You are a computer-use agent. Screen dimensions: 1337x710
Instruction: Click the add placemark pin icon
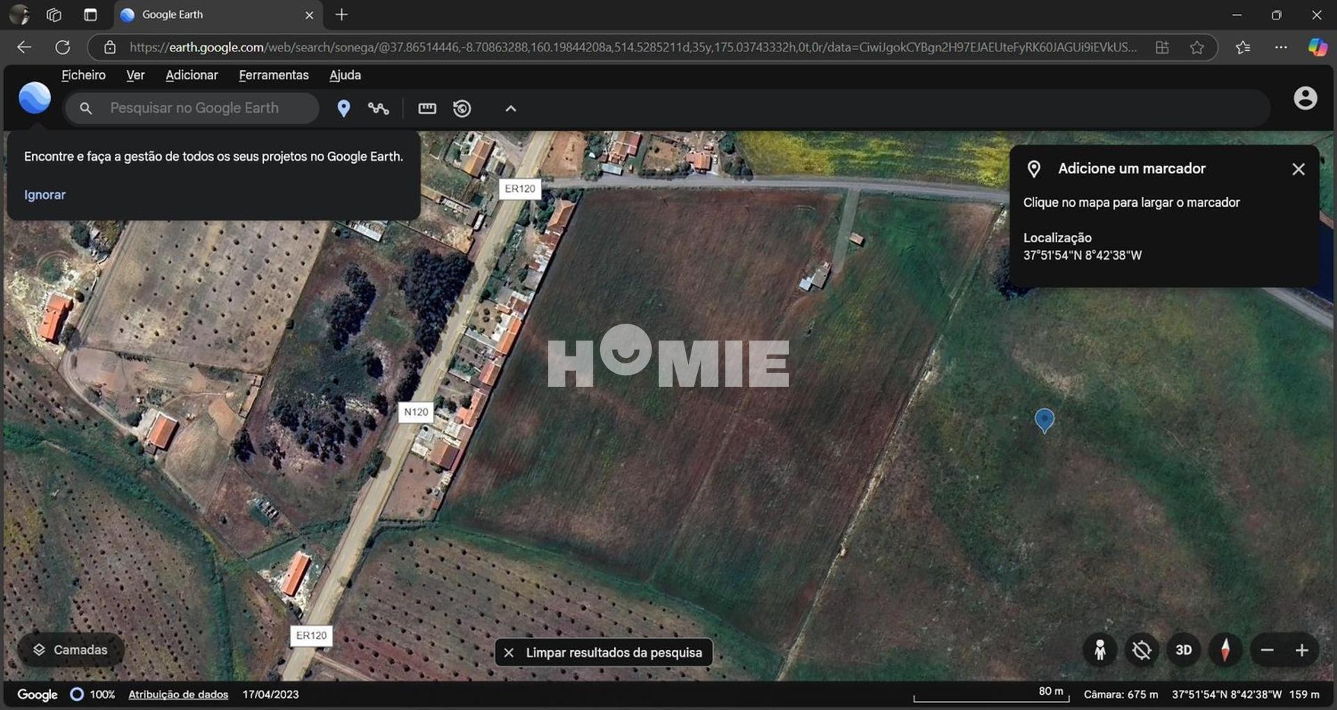[x=343, y=109]
